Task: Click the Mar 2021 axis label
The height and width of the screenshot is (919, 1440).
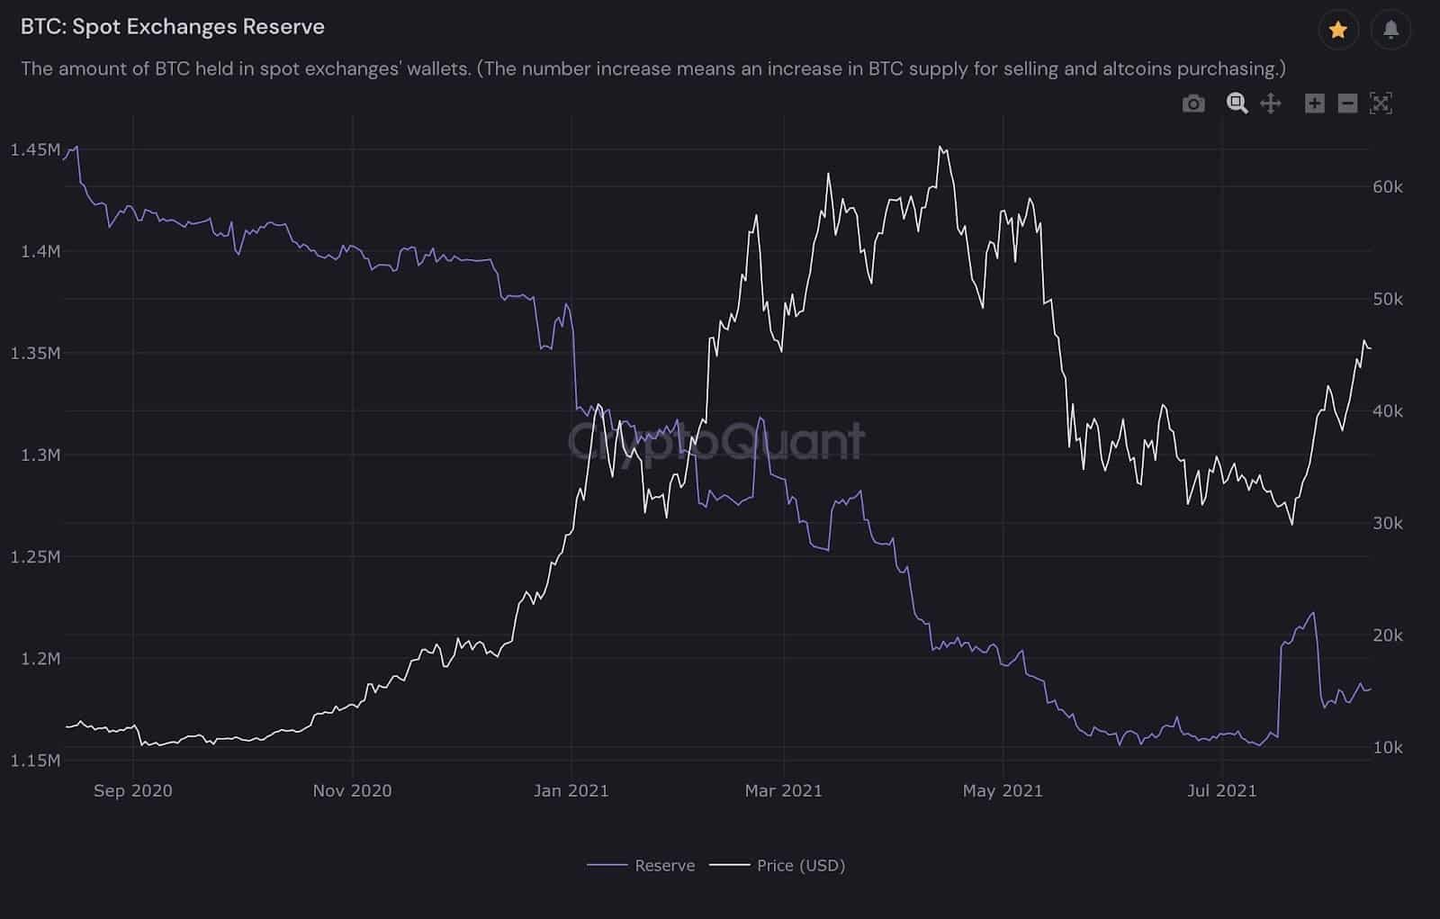Action: coord(784,790)
